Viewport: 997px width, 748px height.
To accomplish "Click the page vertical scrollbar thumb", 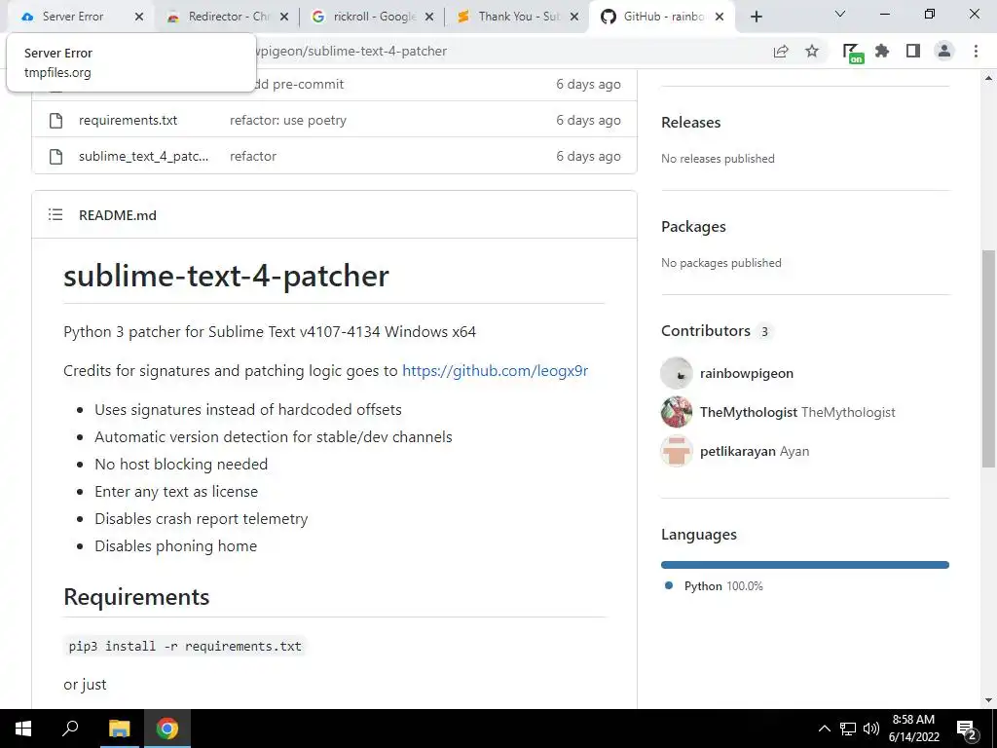I will coord(988,358).
